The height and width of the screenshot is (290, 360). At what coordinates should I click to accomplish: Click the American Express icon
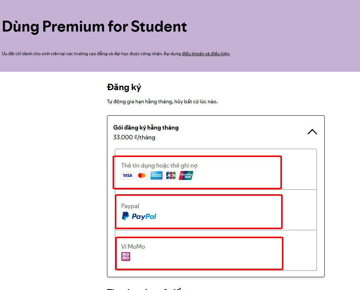[x=156, y=175]
